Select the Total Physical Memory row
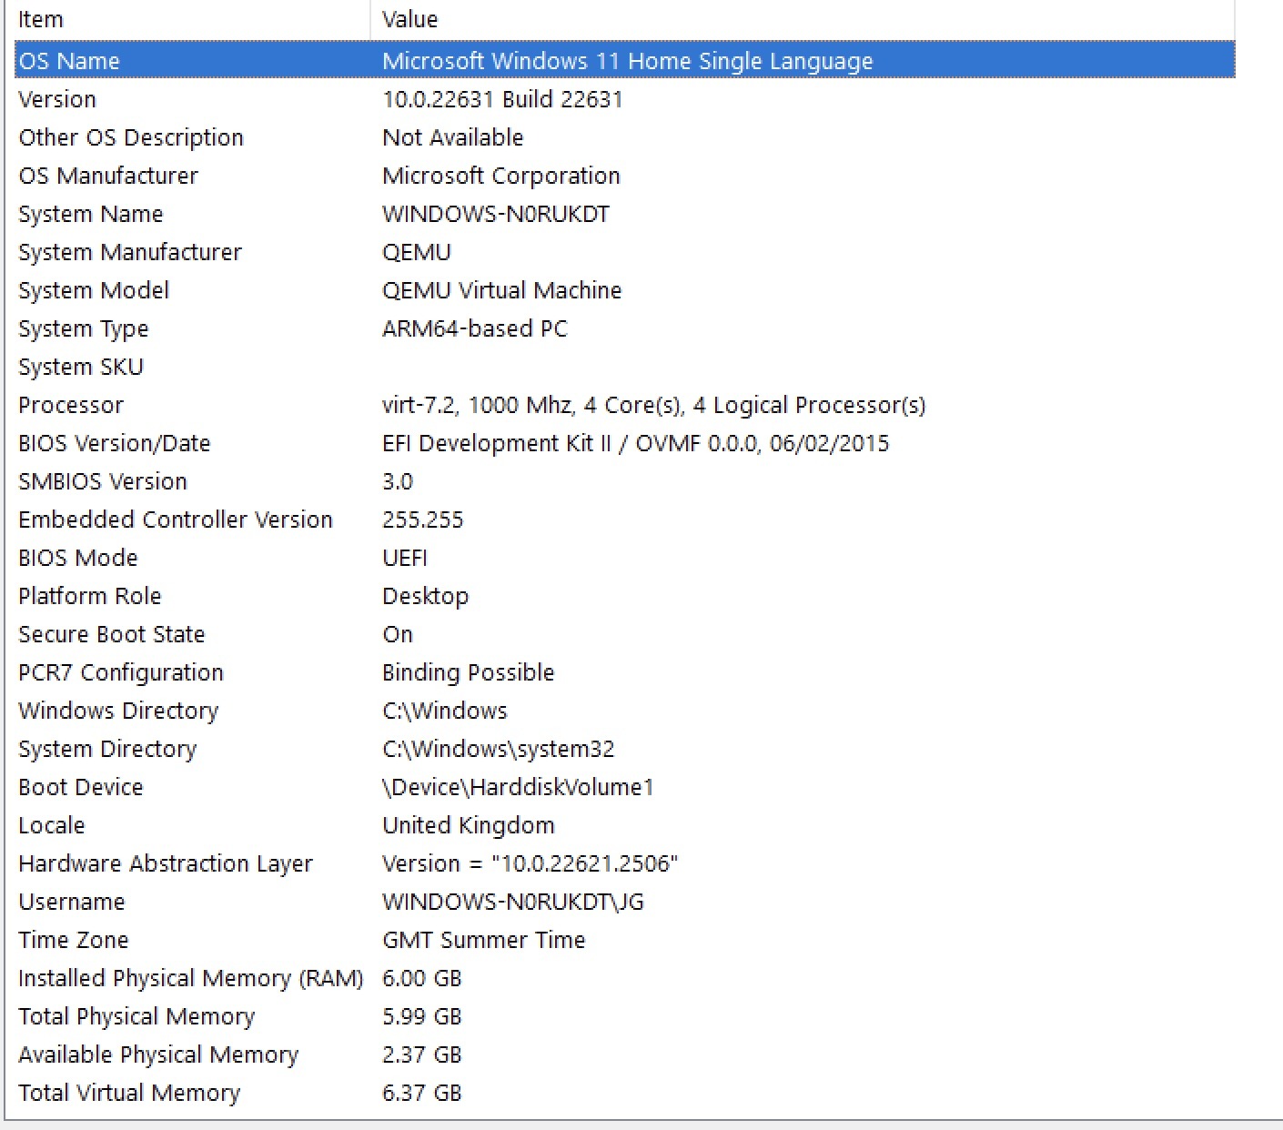Screen dimensions: 1283x1130 click(x=625, y=1016)
